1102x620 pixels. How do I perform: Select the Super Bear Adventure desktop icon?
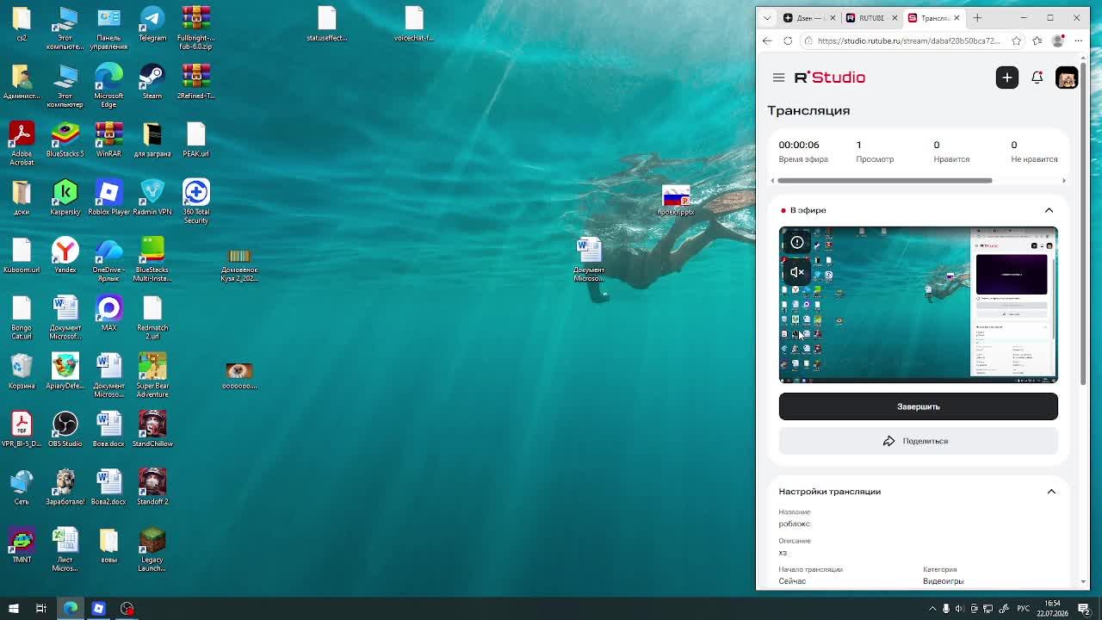[x=152, y=375]
